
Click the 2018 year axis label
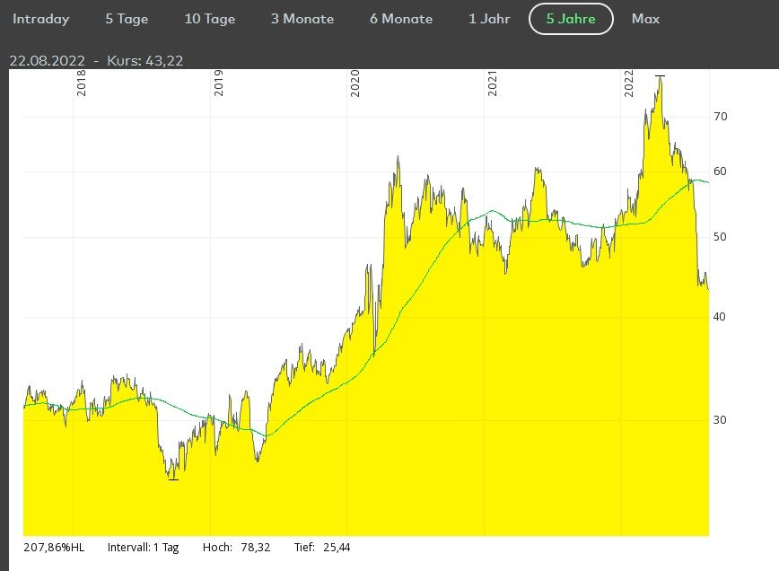click(x=81, y=83)
